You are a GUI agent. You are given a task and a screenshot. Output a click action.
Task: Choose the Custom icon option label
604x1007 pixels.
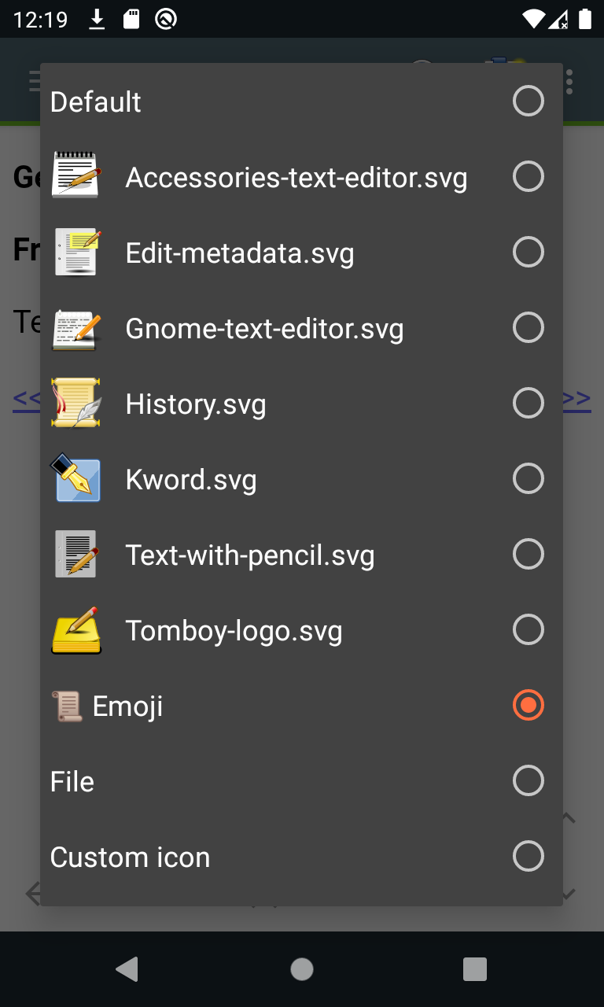pyautogui.click(x=131, y=857)
